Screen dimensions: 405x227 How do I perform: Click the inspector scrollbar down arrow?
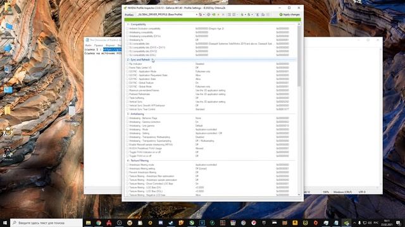[x=299, y=195]
